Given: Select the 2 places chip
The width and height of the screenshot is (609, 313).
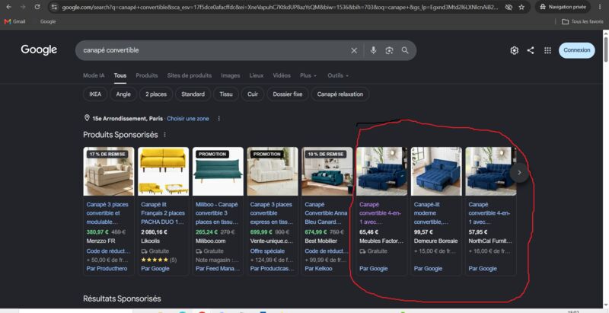Looking at the screenshot, I should pos(156,94).
